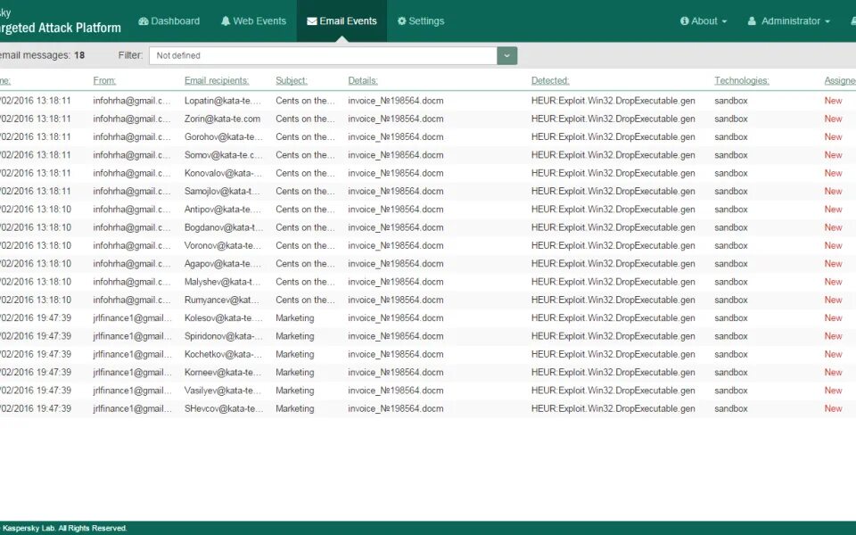Select the Malyshev recipient cell
This screenshot has width=856, height=535.
pyautogui.click(x=222, y=282)
